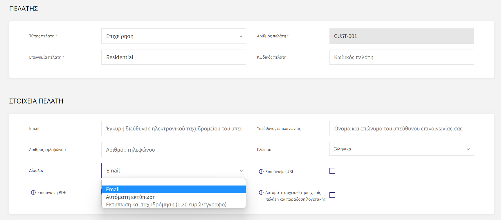Click the Γλώσσα field label
The width and height of the screenshot is (501, 220).
[264, 150]
